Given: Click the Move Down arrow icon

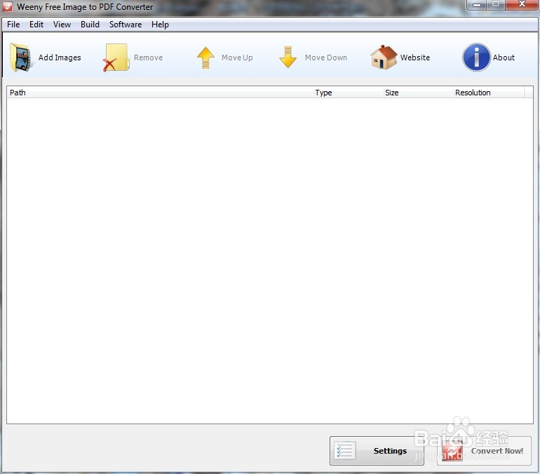Looking at the screenshot, I should click(x=288, y=57).
